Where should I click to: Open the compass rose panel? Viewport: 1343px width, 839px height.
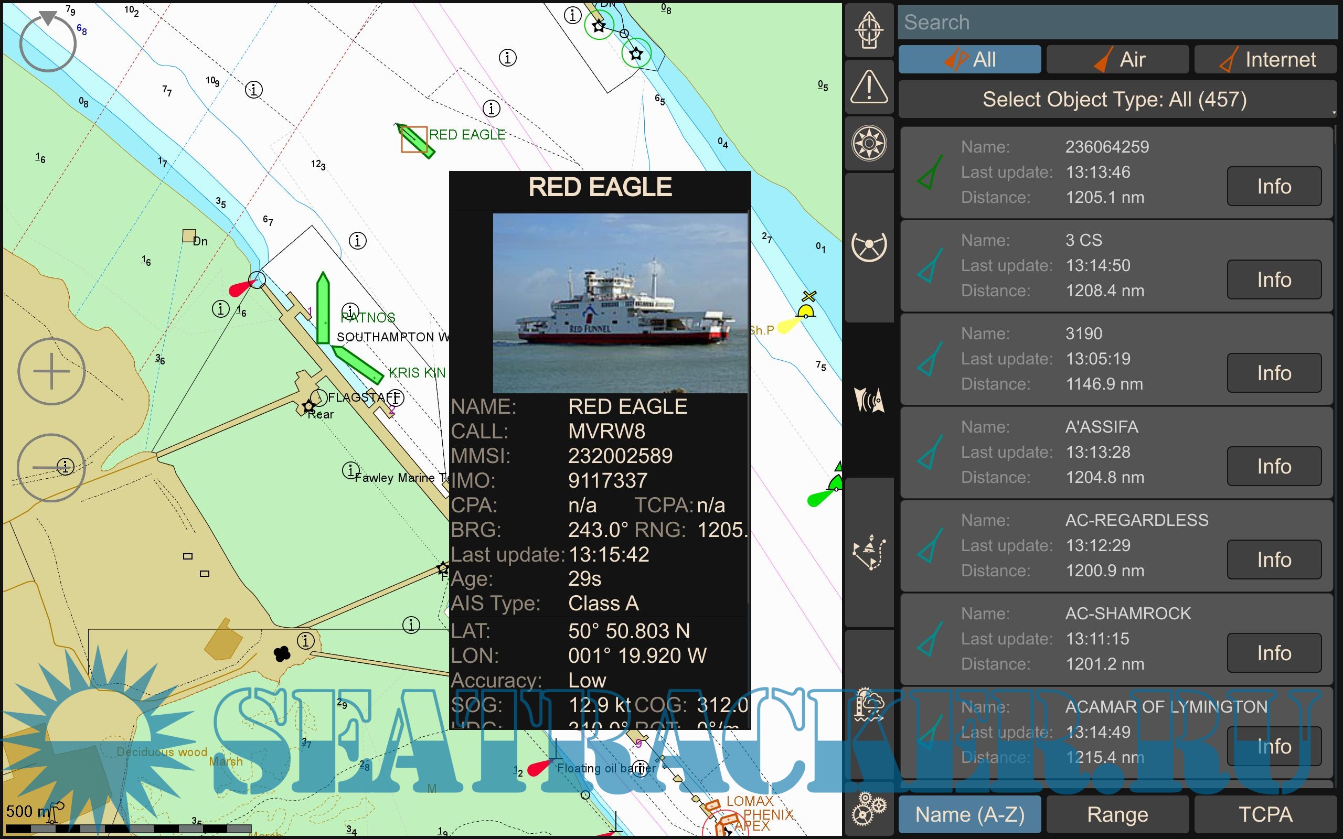click(x=869, y=143)
